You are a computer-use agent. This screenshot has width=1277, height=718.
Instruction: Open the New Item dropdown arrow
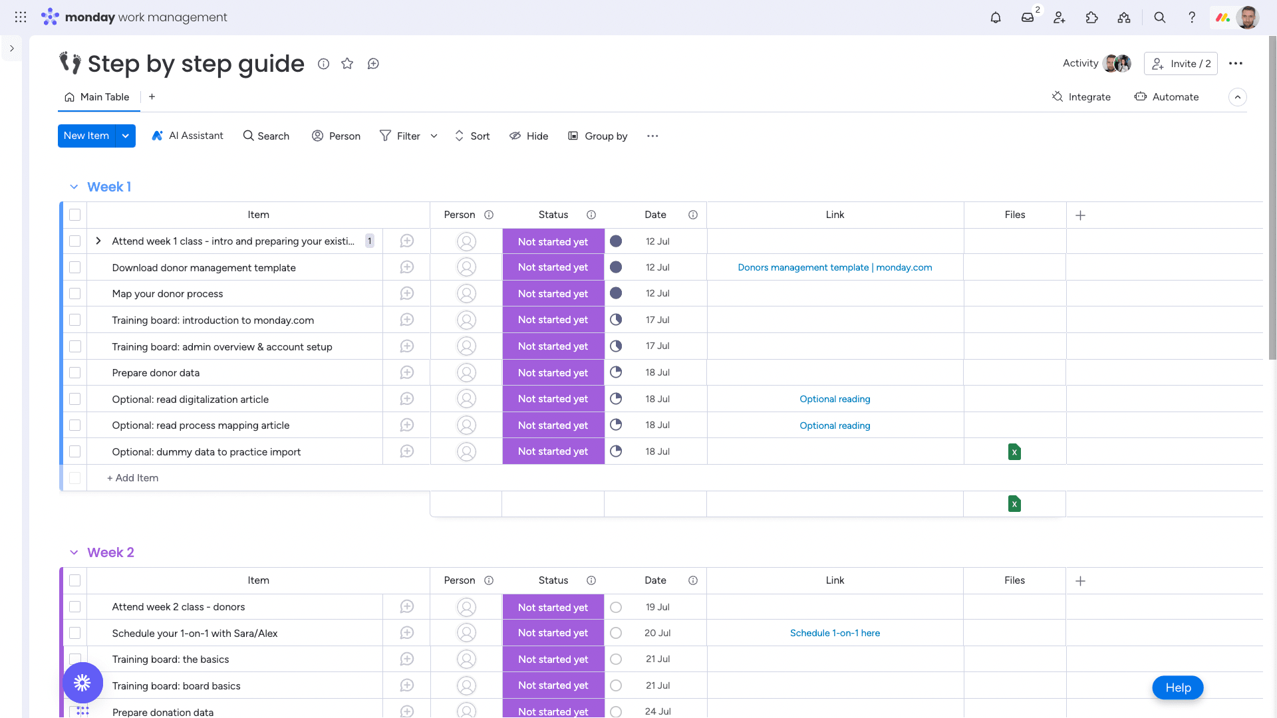125,136
